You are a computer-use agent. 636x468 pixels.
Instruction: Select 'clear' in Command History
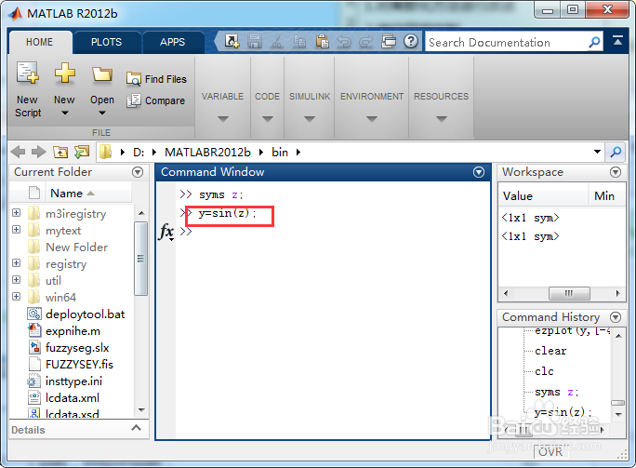[x=550, y=351]
